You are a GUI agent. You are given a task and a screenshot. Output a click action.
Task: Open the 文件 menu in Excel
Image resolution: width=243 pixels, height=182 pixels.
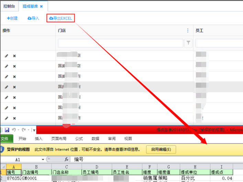click(5, 139)
